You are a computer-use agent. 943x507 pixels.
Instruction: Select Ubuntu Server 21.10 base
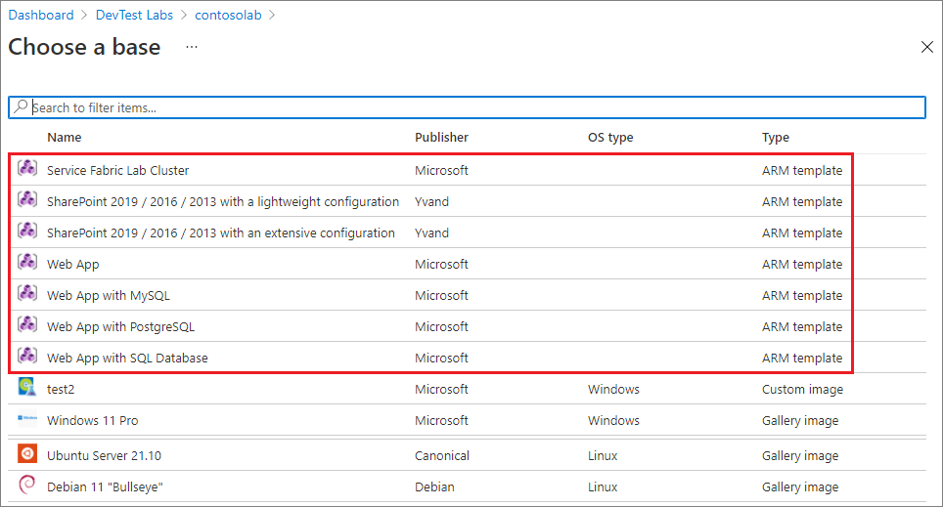104,456
